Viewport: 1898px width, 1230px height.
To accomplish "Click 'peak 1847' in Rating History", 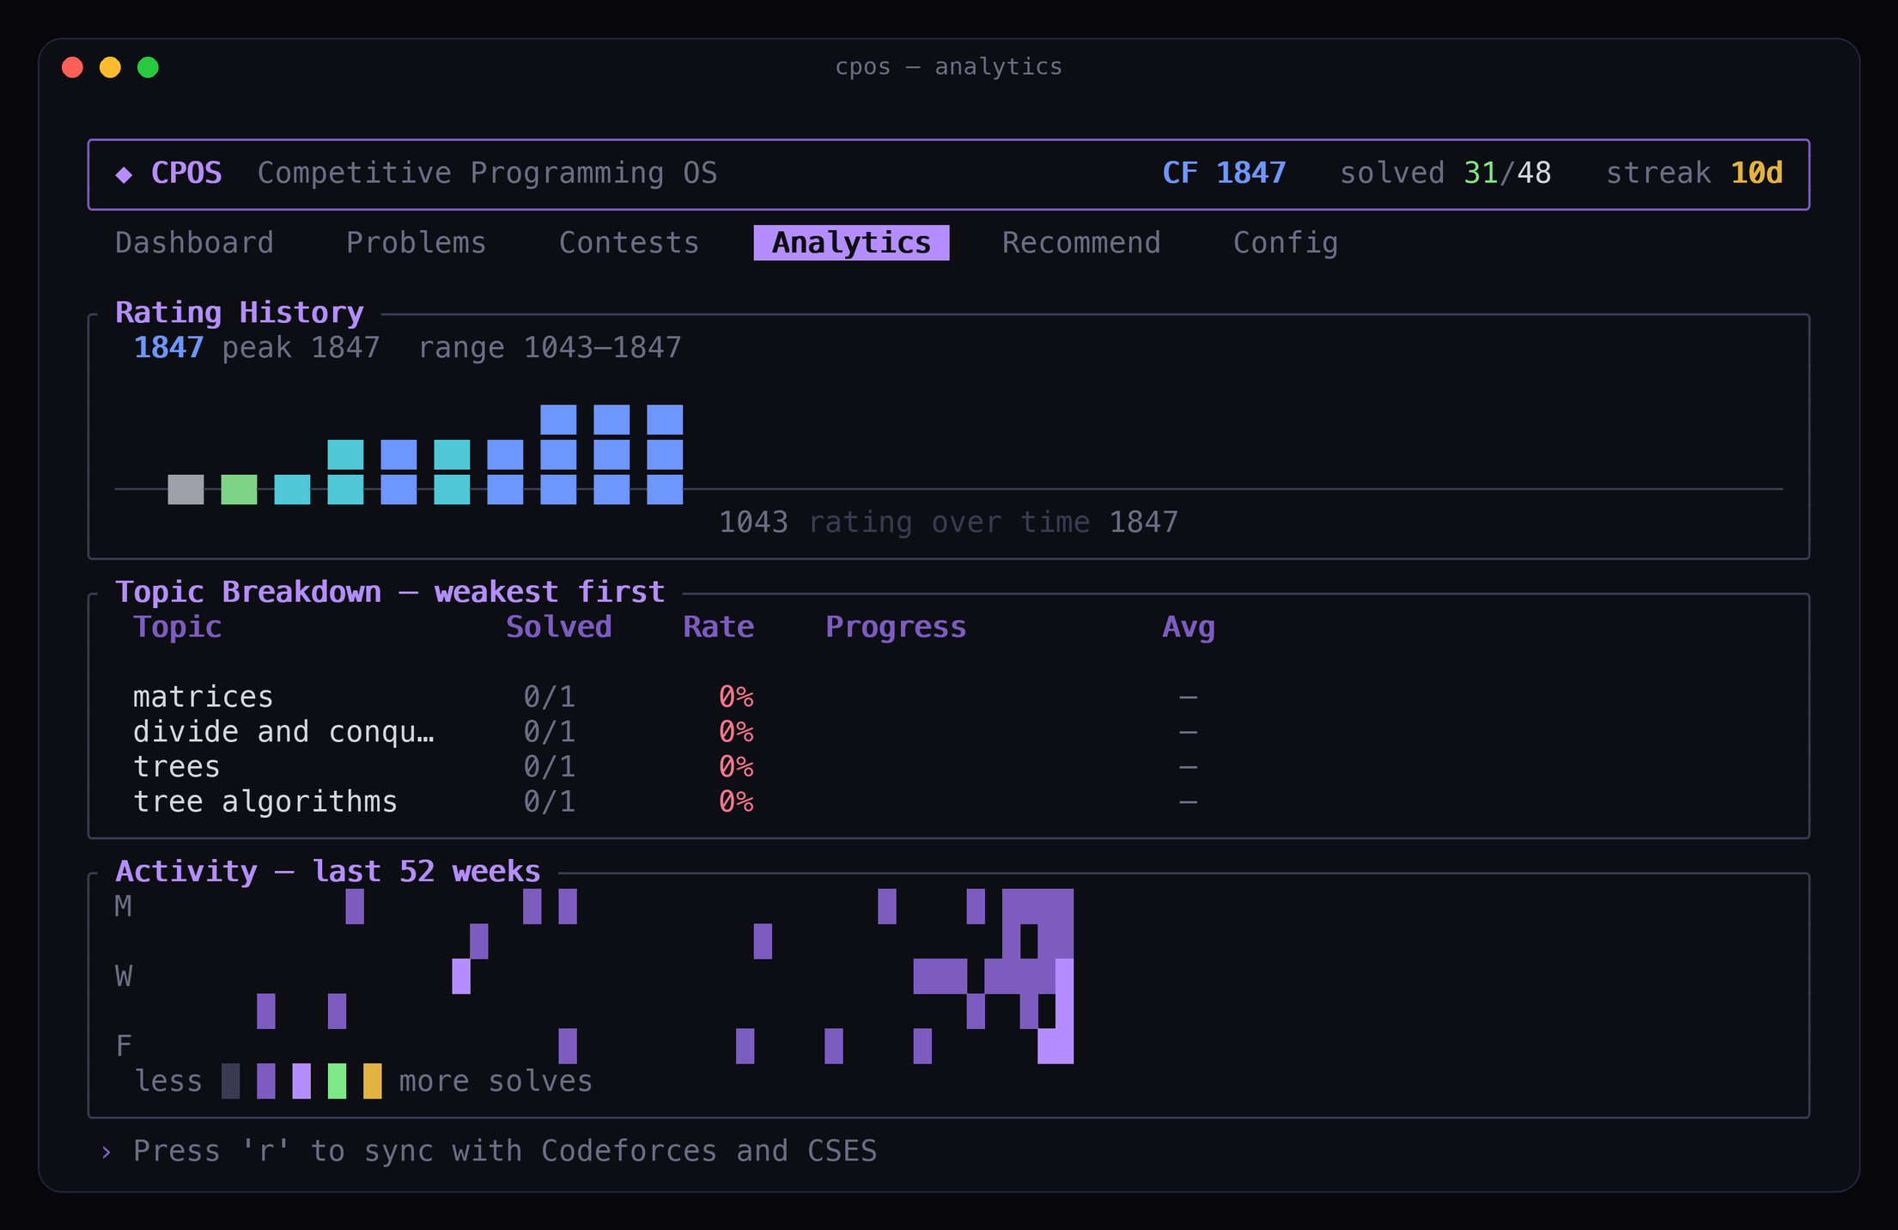I will coord(301,348).
